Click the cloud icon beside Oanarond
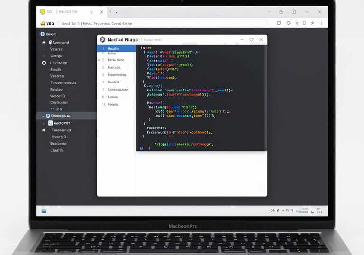The width and height of the screenshot is (364, 255). (44, 42)
